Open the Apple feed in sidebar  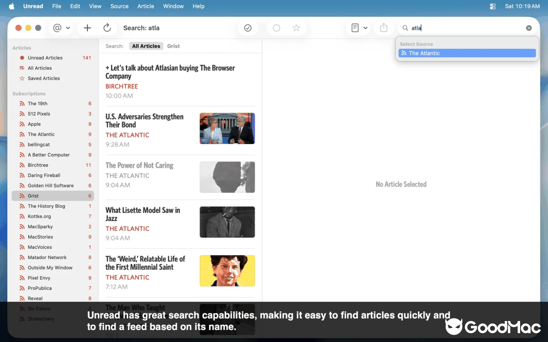[x=53, y=124]
